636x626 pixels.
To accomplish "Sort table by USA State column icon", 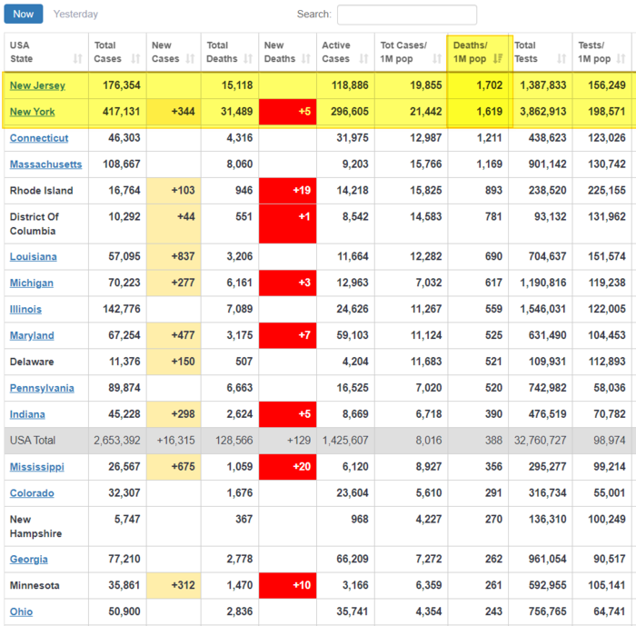I will coord(77,59).
